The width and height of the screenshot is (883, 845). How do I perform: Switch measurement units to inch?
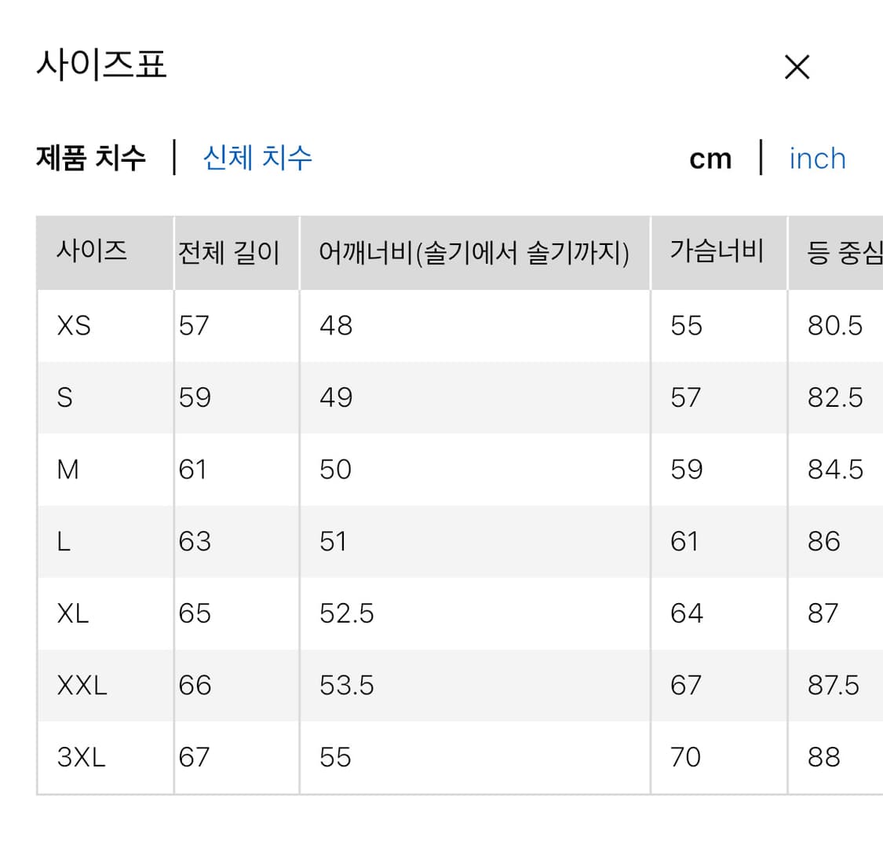[x=816, y=159]
